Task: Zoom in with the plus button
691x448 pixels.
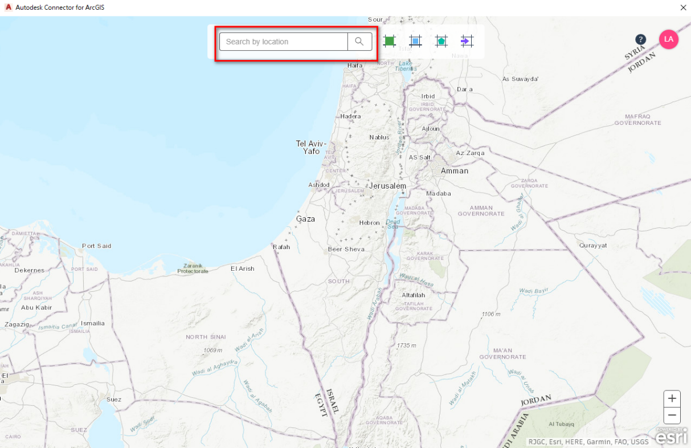Action: point(672,398)
